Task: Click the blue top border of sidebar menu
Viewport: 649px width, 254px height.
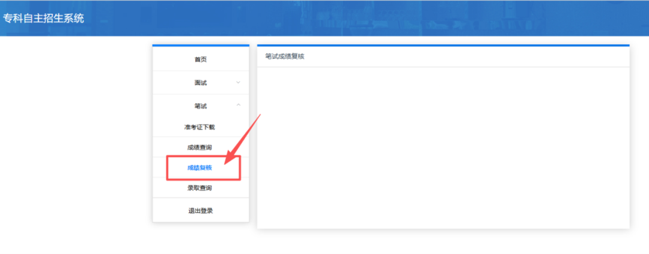Action: point(200,46)
